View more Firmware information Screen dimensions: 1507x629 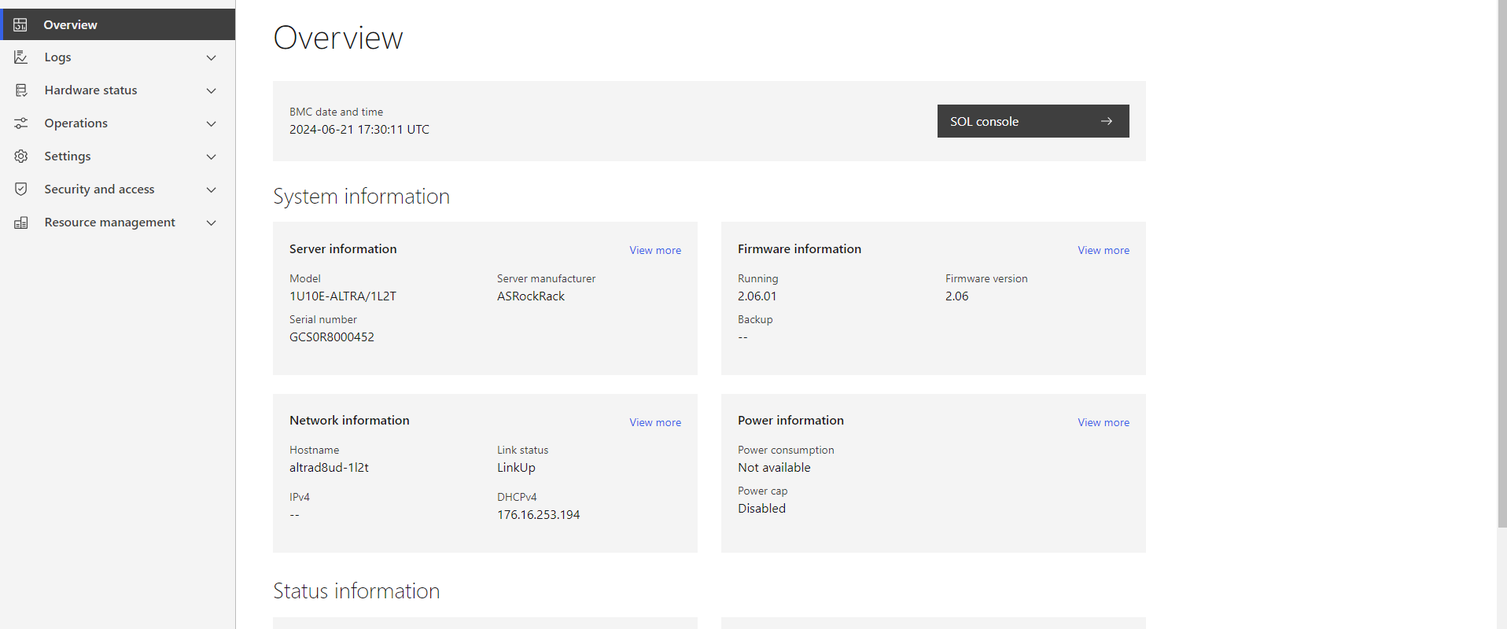pos(1104,250)
